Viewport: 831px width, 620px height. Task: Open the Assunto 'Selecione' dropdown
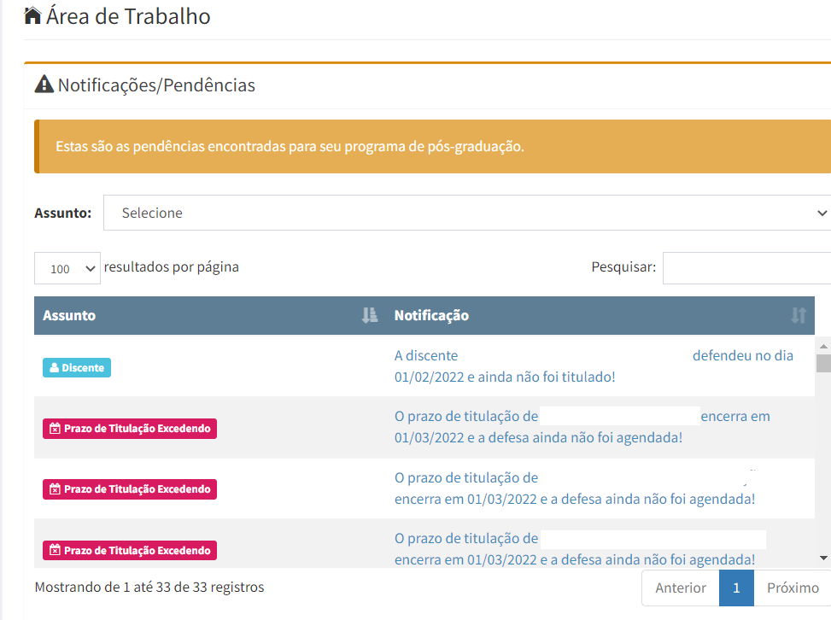click(466, 213)
